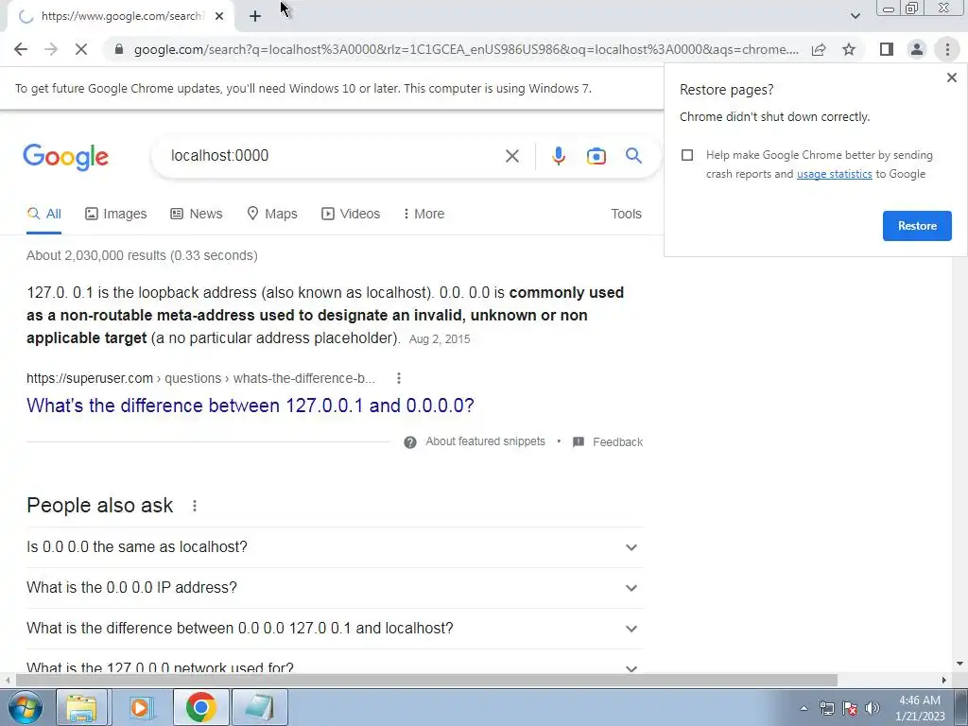
Task: Stop loading the page
Action: pyautogui.click(x=81, y=49)
